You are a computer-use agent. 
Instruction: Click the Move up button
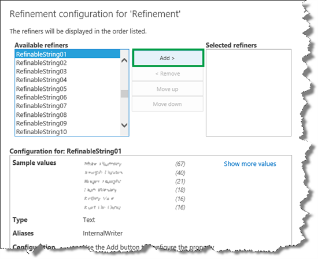(168, 89)
